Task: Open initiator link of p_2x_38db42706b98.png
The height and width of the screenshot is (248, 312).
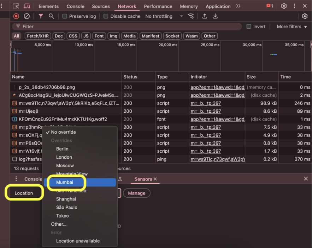Action: point(218,87)
